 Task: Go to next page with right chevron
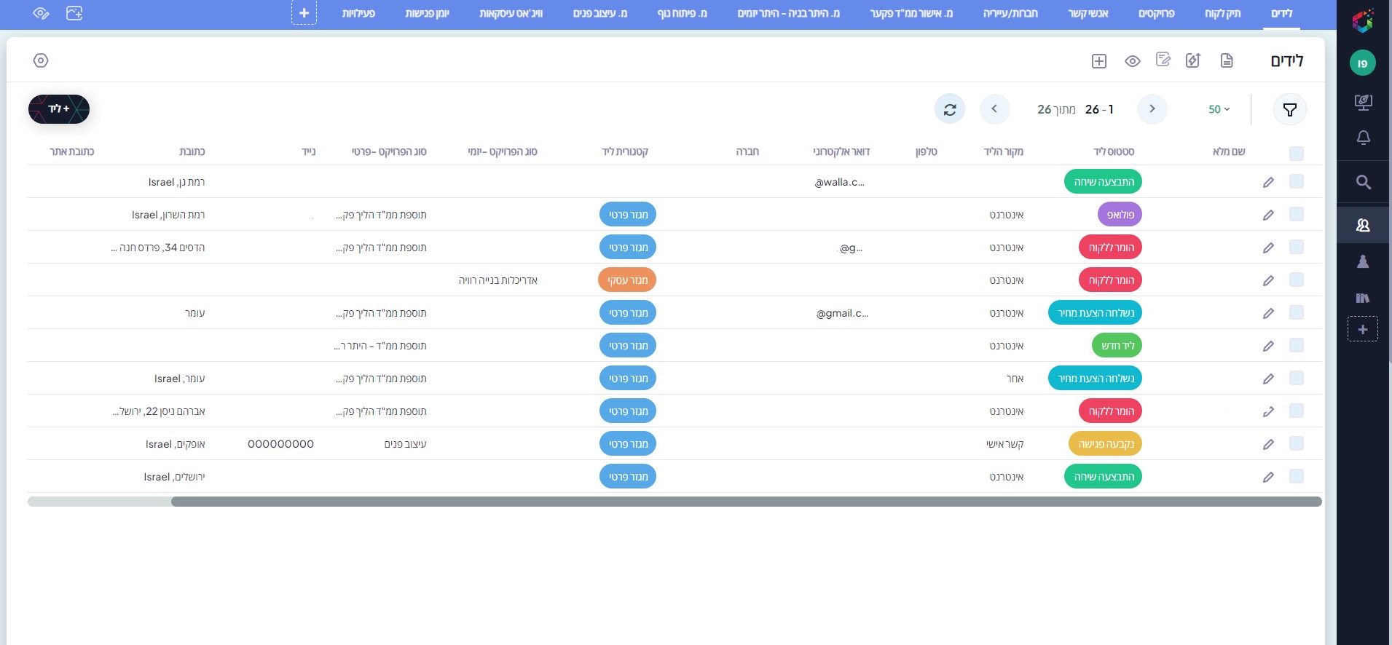[x=1152, y=109]
